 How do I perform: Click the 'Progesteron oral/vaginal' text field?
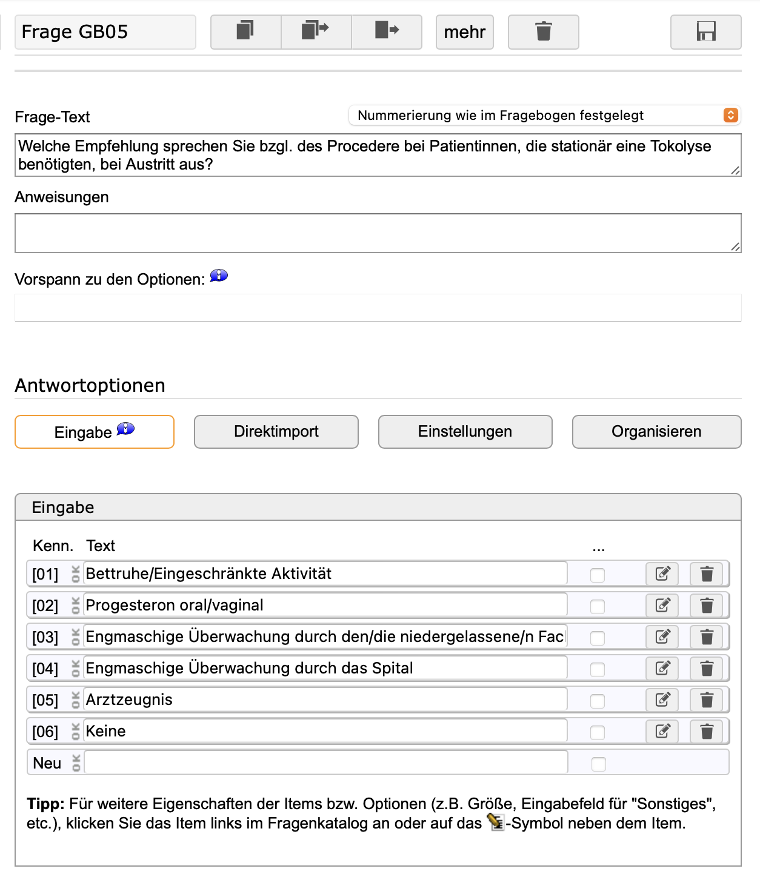coord(325,605)
